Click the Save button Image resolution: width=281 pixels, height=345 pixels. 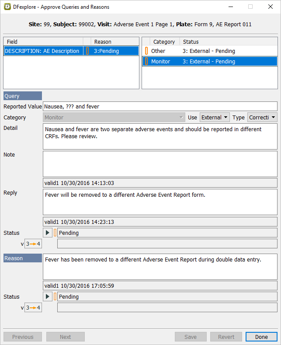tap(191, 337)
